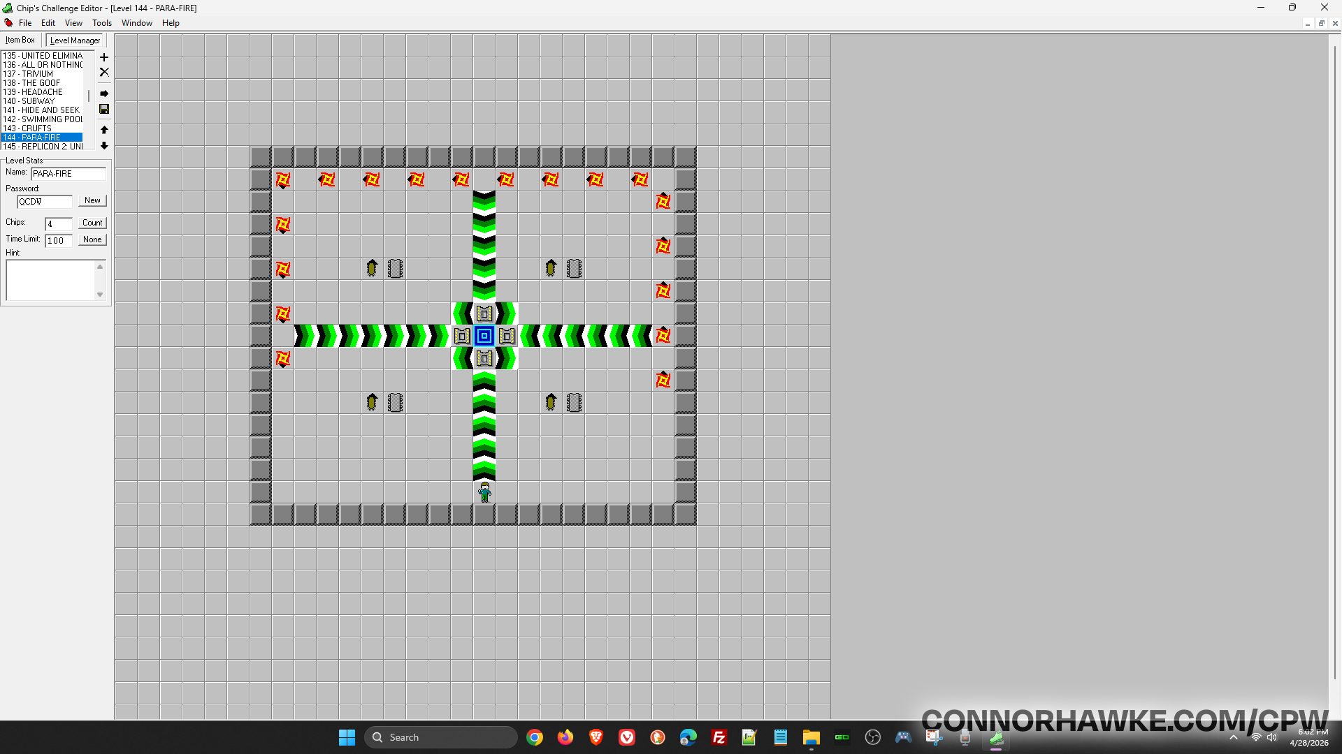The image size is (1342, 754).
Task: Show hidden system tray icons
Action: (1234, 737)
